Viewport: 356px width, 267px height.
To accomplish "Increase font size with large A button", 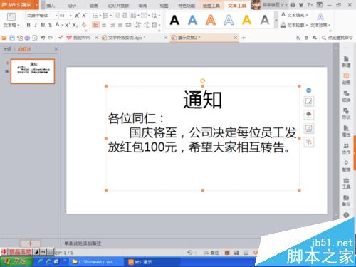I will click(x=77, y=16).
